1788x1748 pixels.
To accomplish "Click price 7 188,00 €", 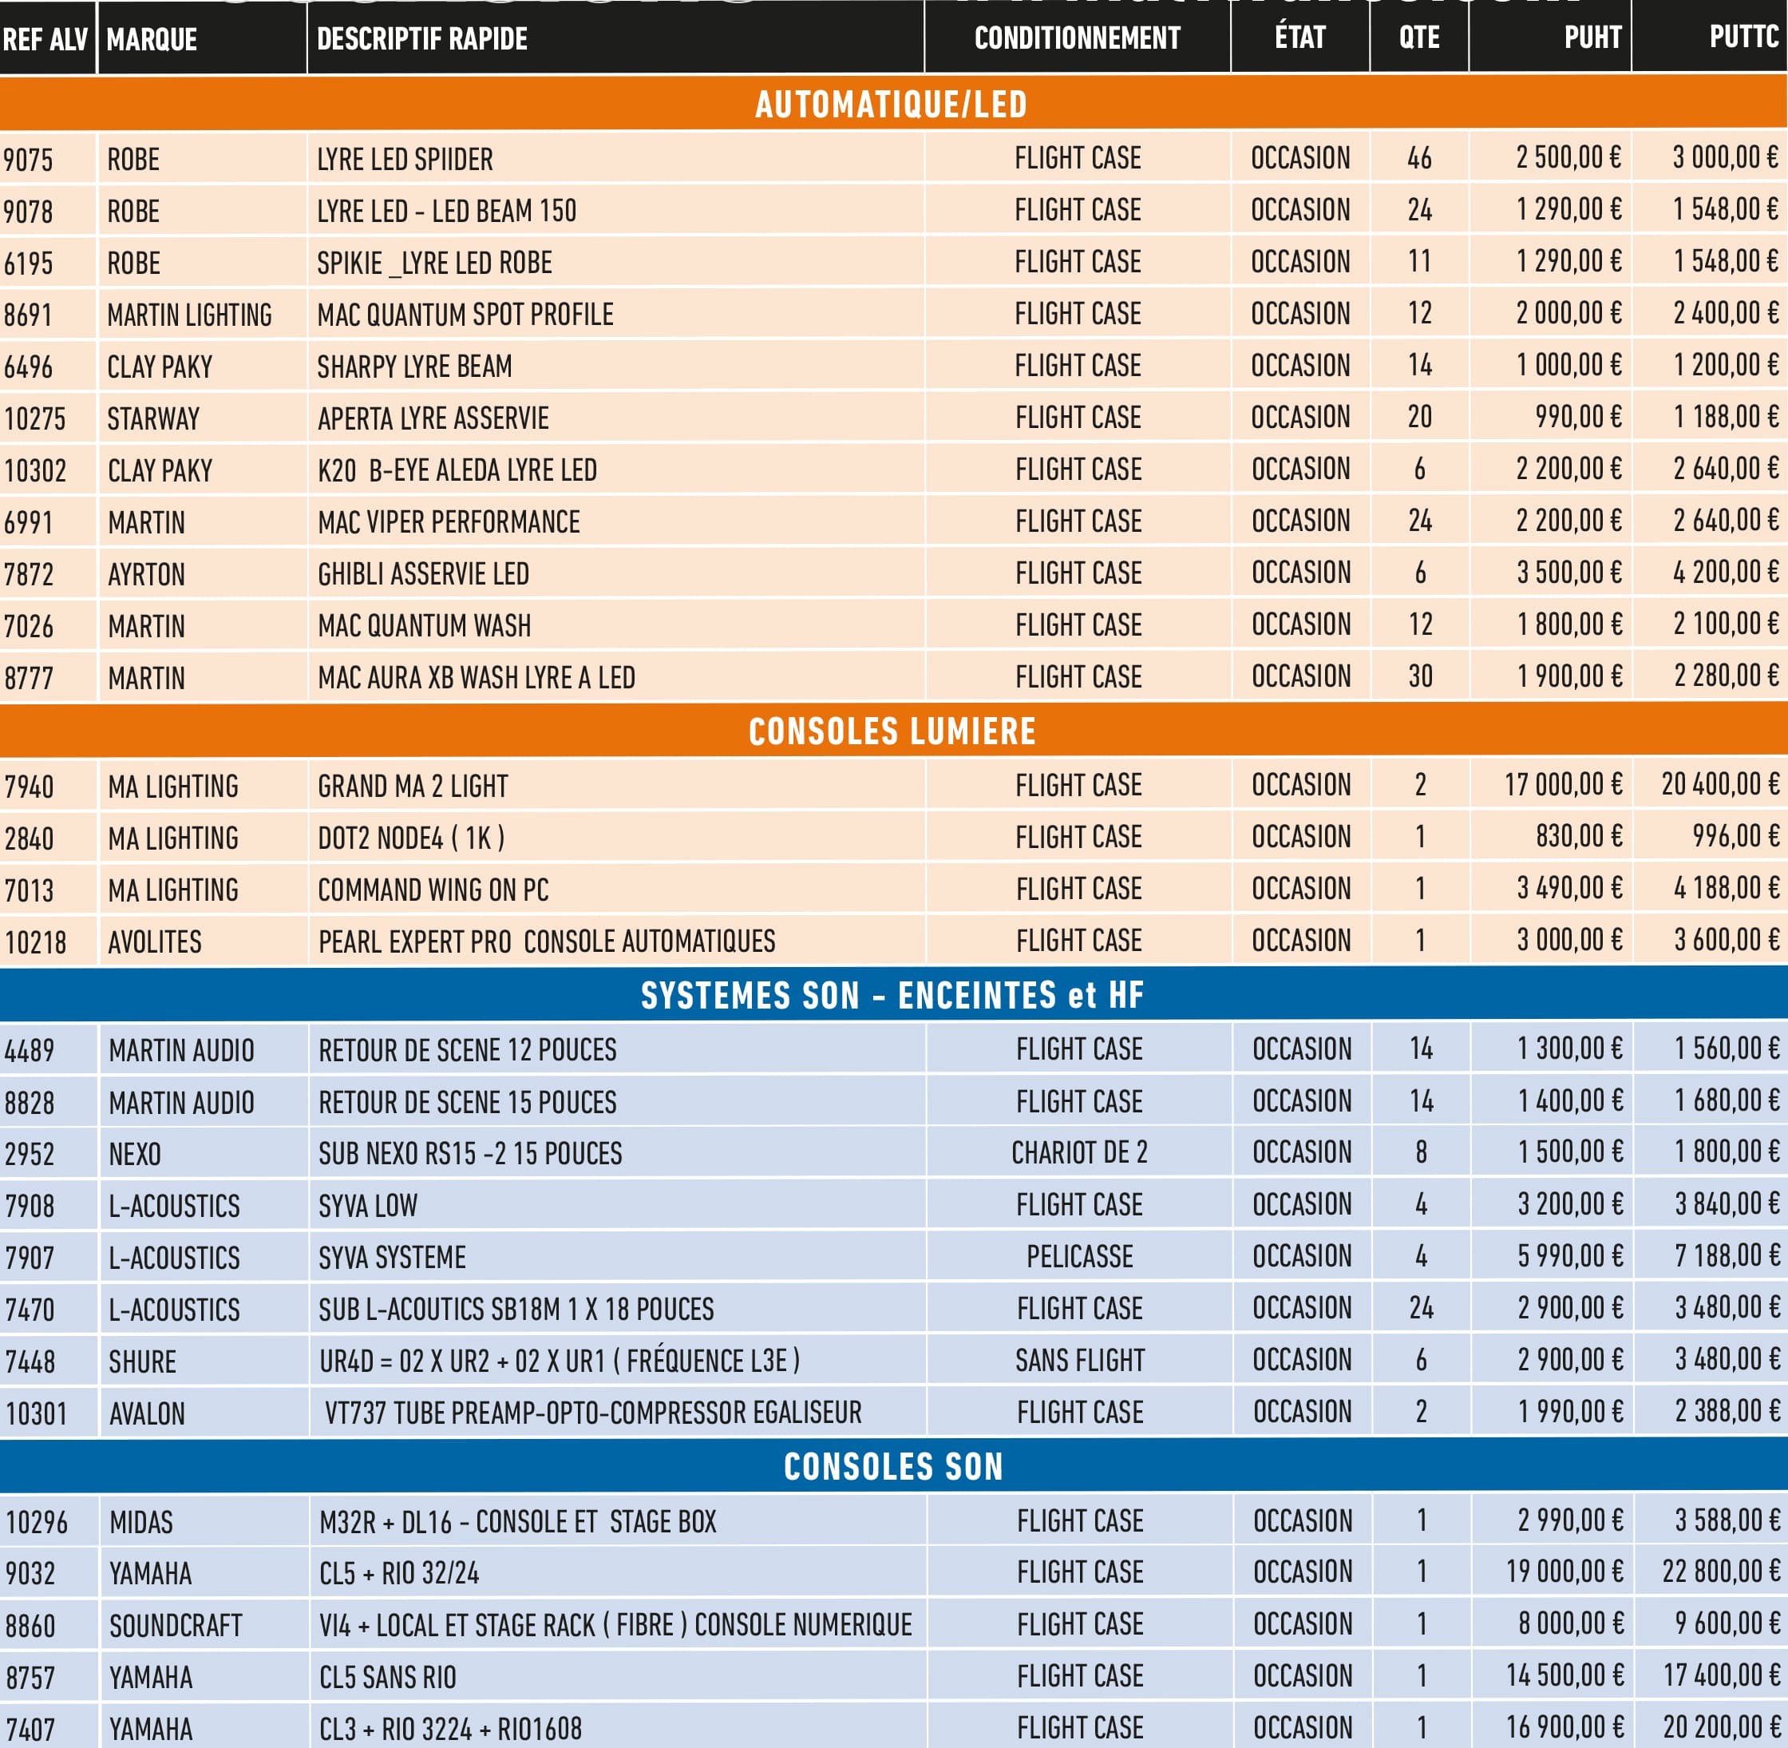I will point(1728,1255).
